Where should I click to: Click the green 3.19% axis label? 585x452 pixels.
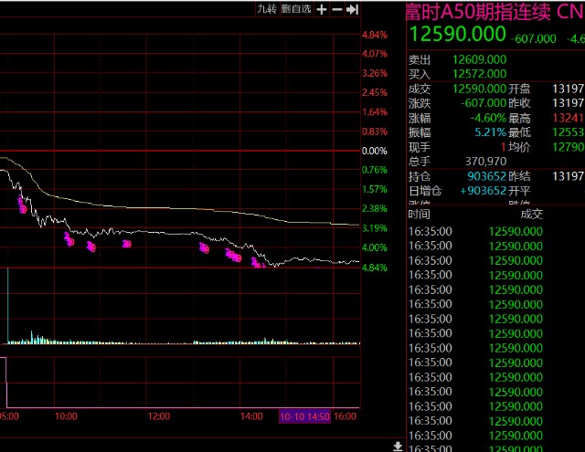[375, 228]
